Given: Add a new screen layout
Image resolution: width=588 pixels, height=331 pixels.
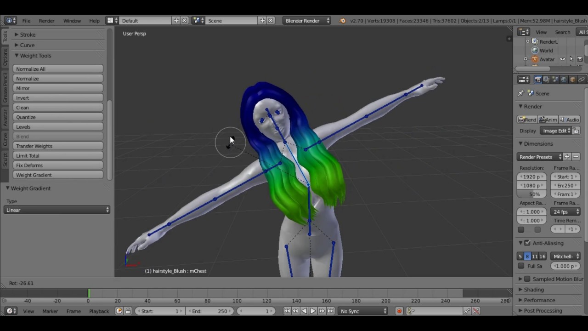Looking at the screenshot, I should (176, 21).
